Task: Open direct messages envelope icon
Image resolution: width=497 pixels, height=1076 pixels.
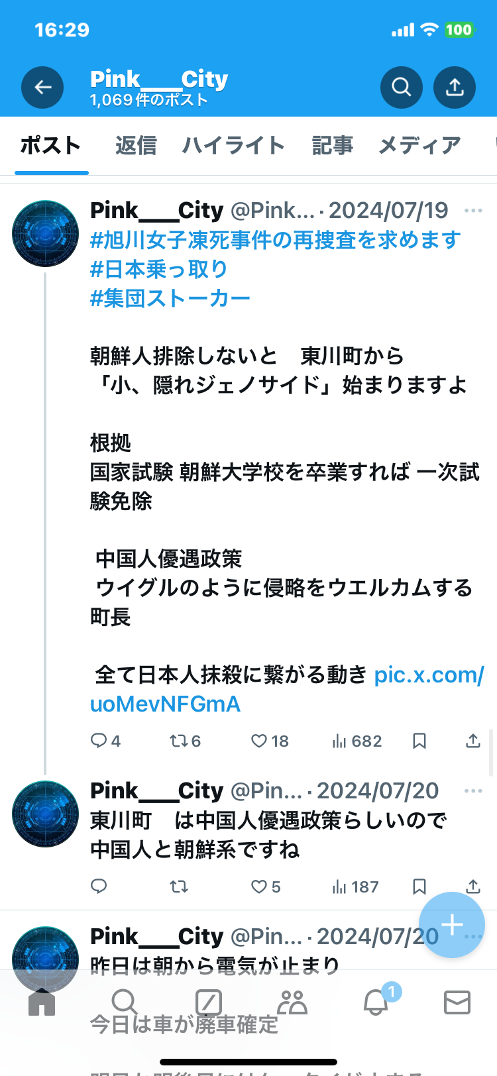Action: tap(457, 1002)
